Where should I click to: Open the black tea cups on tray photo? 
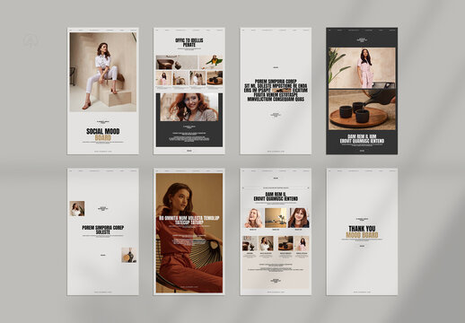coord(362,109)
